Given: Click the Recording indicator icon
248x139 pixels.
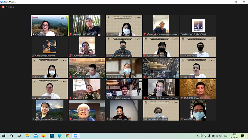Looking at the screenshot, I should 3,7.
